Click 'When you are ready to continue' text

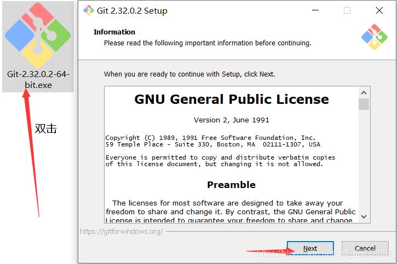pyautogui.click(x=189, y=74)
